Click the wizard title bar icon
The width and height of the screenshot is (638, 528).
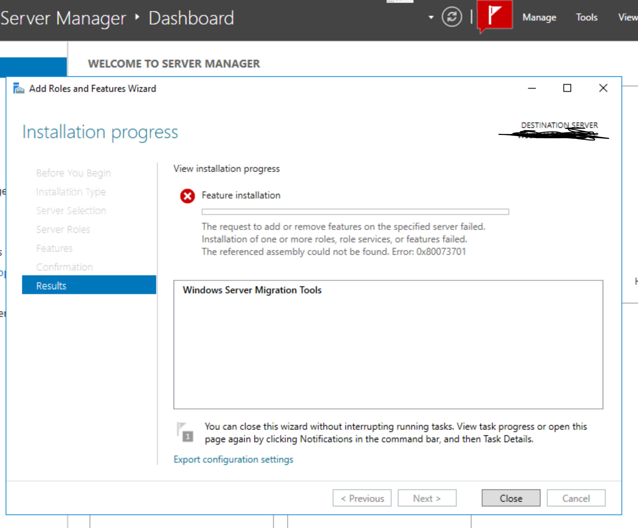click(19, 88)
